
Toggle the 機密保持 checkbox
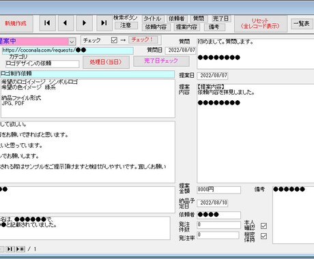pos(263,237)
